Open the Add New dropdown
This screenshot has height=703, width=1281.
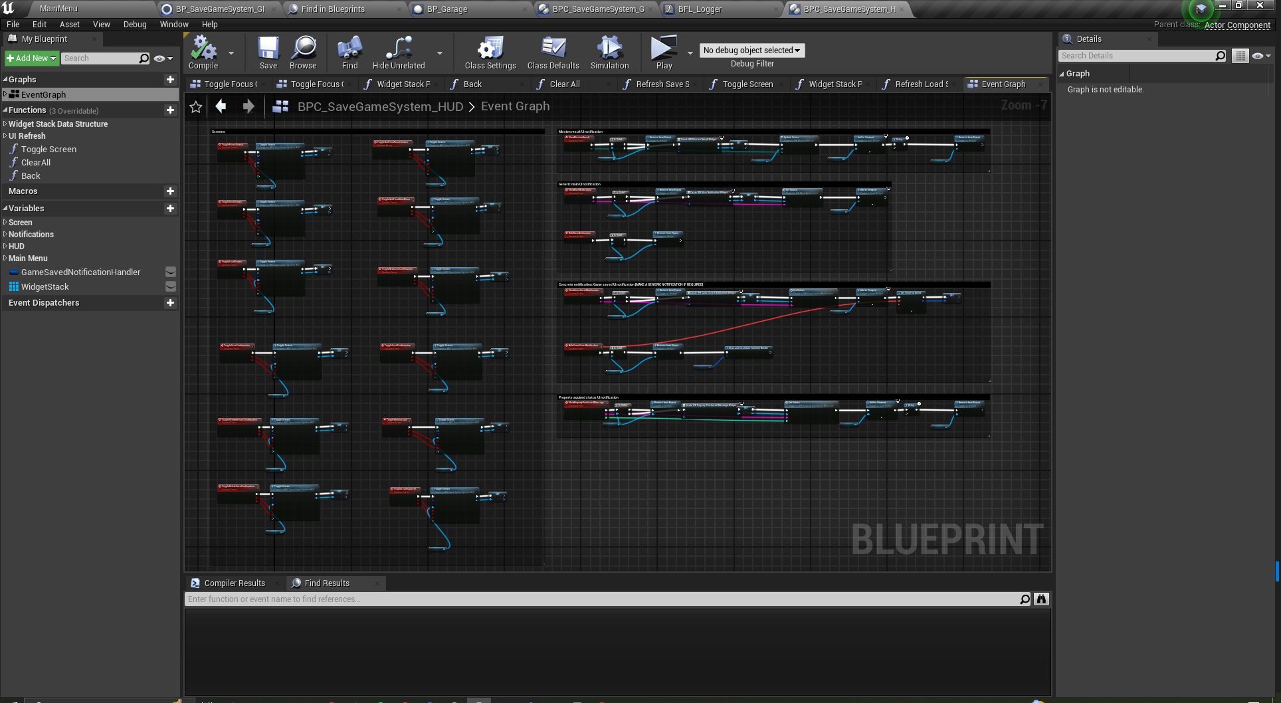coord(31,58)
